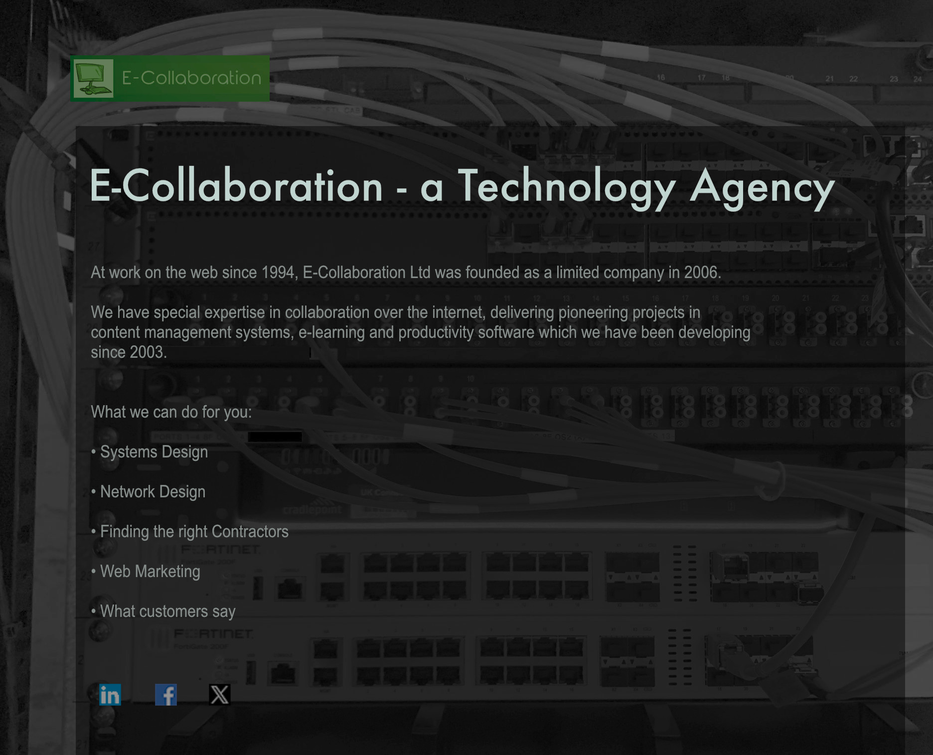Click the E-Collaboration Technology Agency main heading

(x=462, y=186)
